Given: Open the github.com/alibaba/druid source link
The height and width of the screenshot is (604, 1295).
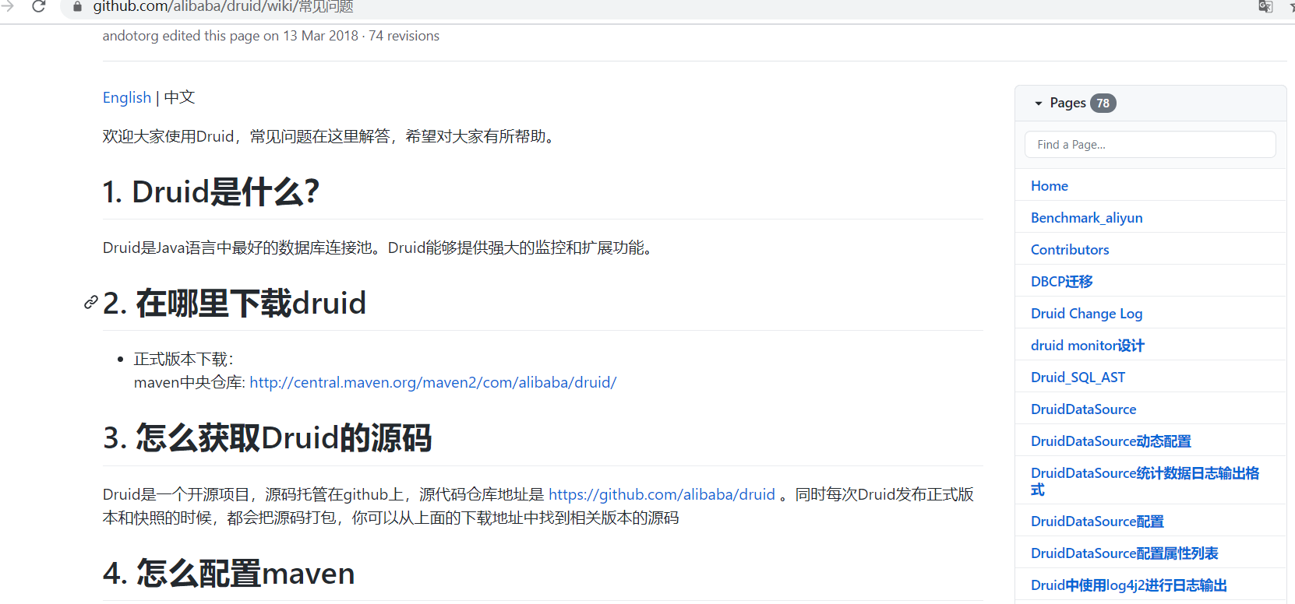Looking at the screenshot, I should click(x=662, y=494).
